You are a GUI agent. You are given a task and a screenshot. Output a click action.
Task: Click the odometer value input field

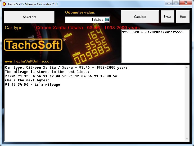tap(85, 20)
